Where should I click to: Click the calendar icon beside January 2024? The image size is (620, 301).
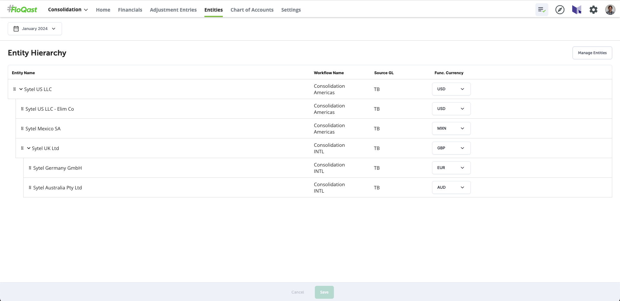tap(16, 29)
